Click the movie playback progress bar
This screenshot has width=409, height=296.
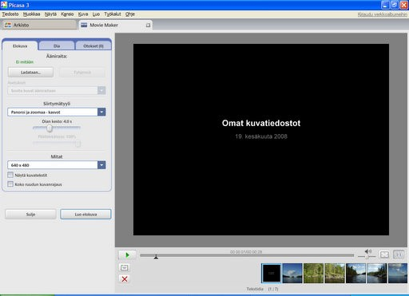click(247, 255)
